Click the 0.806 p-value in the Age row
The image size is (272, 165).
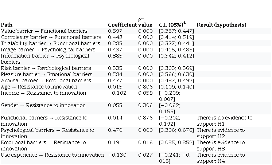pos(145,87)
